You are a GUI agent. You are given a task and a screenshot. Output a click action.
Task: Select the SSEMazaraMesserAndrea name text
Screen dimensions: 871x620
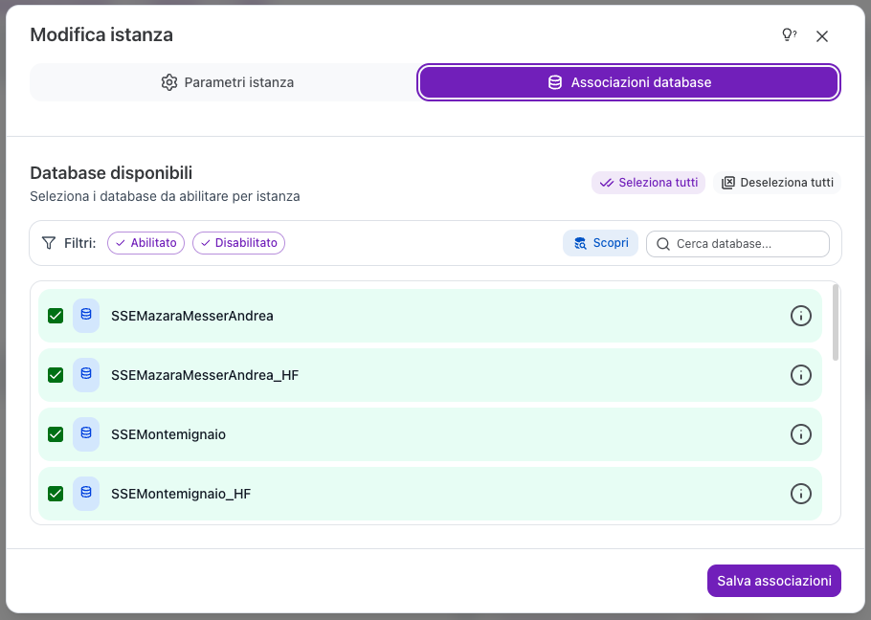tap(192, 316)
